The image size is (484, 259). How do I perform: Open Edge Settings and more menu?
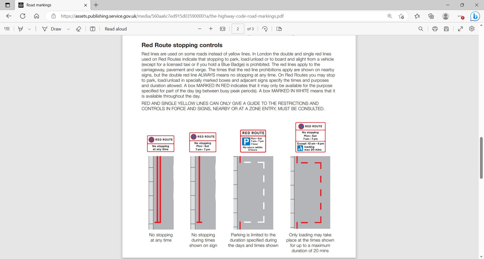coord(460,16)
